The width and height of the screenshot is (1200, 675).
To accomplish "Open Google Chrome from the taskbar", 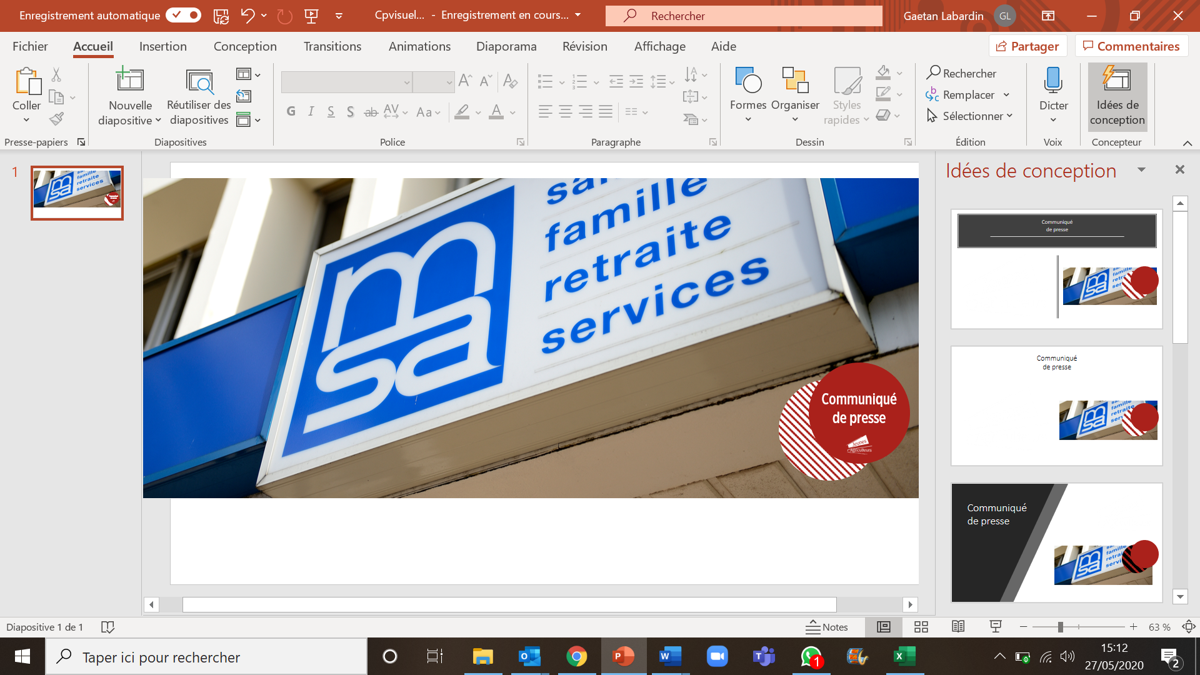I will (576, 656).
